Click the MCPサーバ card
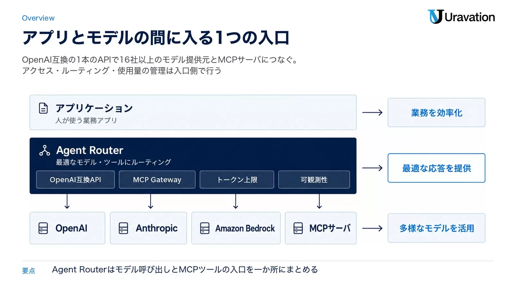Viewport: 514px width, 289px height. [x=321, y=228]
